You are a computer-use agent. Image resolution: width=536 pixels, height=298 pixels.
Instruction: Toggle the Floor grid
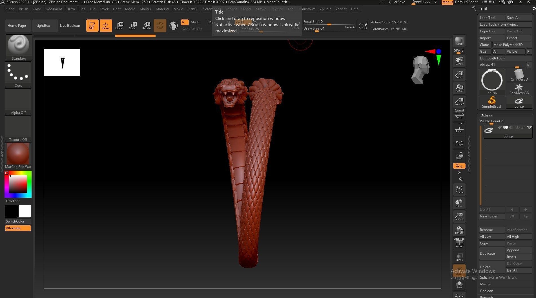pos(459,128)
